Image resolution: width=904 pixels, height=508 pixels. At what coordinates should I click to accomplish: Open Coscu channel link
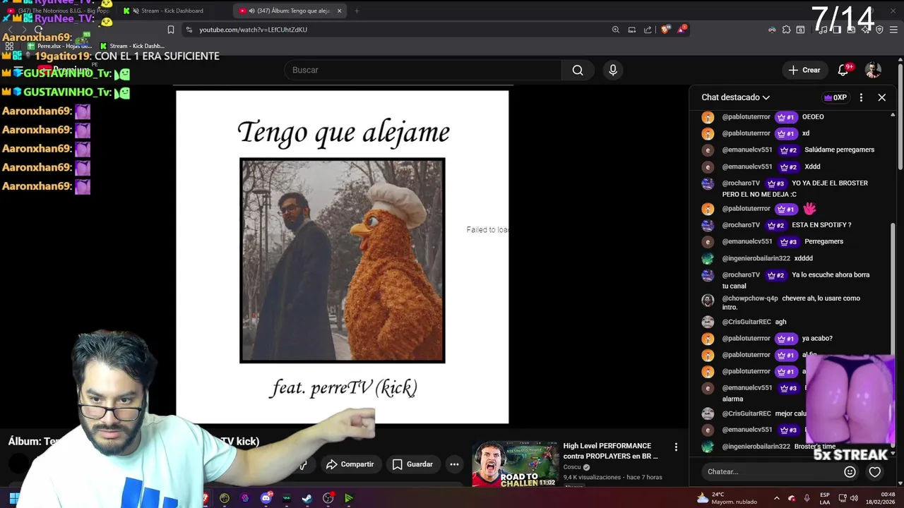point(572,467)
